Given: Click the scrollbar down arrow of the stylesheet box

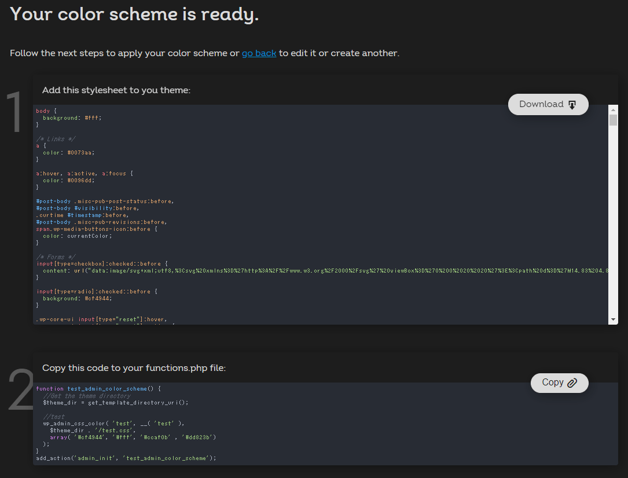Looking at the screenshot, I should [613, 318].
